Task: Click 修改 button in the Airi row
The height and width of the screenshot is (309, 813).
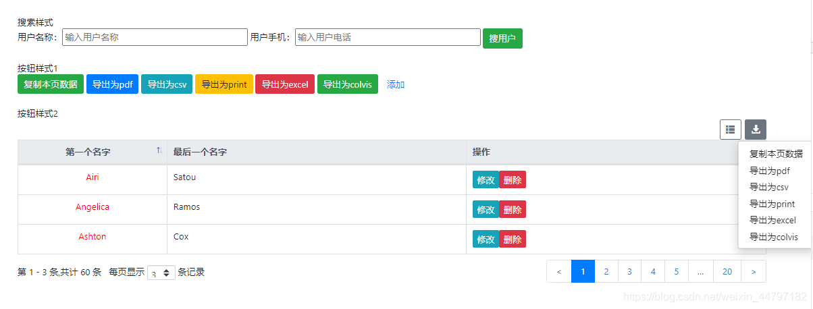Action: (486, 179)
